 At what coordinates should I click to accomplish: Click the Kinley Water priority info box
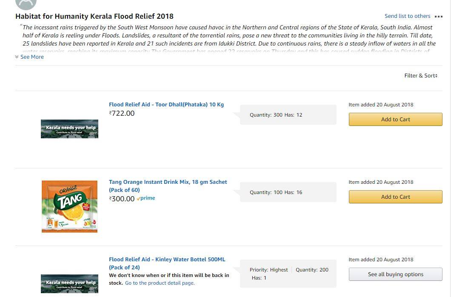tap(288, 274)
